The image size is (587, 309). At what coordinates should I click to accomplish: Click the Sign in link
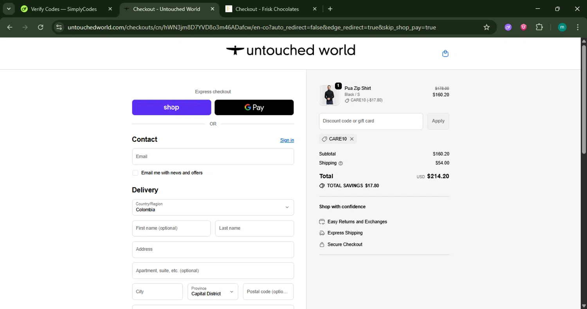[x=287, y=140]
